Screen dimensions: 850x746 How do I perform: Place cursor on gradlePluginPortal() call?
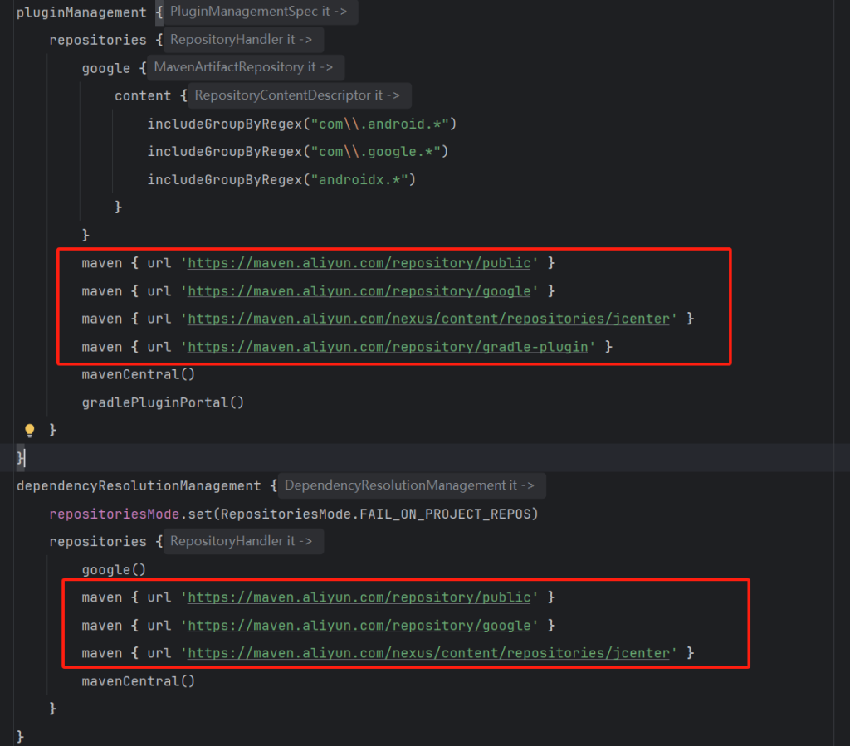point(163,402)
